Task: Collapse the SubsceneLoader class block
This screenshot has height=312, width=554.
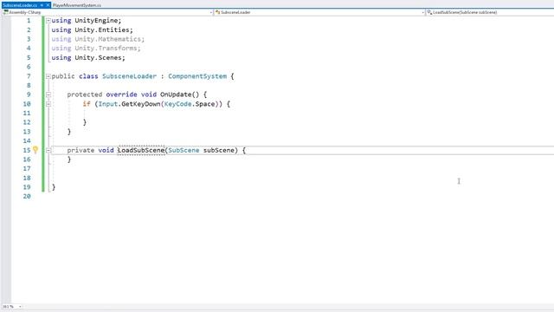Action: click(48, 76)
